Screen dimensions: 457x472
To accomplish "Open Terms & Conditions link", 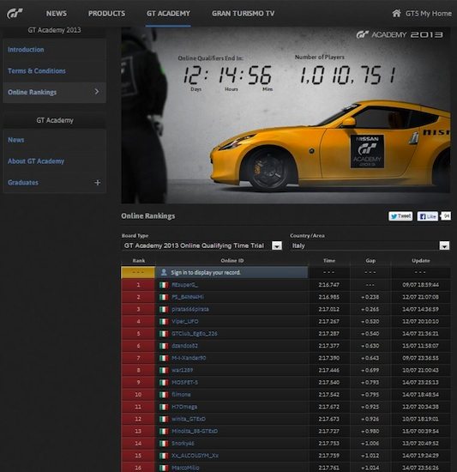I will pos(37,71).
